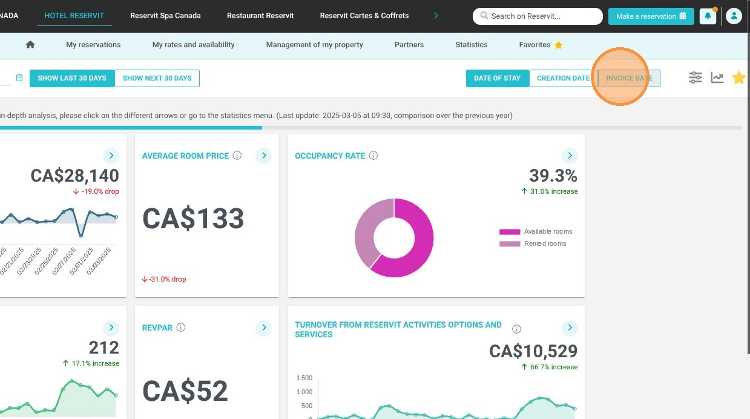Go to the home icon
The image size is (750, 419).
point(30,45)
